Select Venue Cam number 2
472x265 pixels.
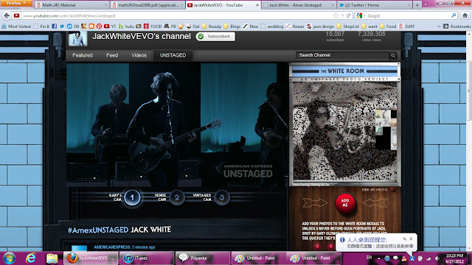coord(177,197)
